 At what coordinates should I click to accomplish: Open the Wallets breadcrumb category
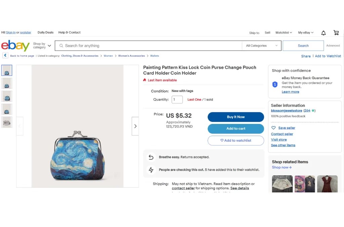154,56
